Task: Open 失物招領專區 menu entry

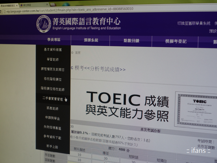Action: [52, 128]
